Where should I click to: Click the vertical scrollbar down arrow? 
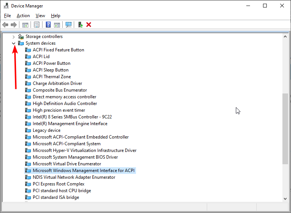click(x=285, y=198)
